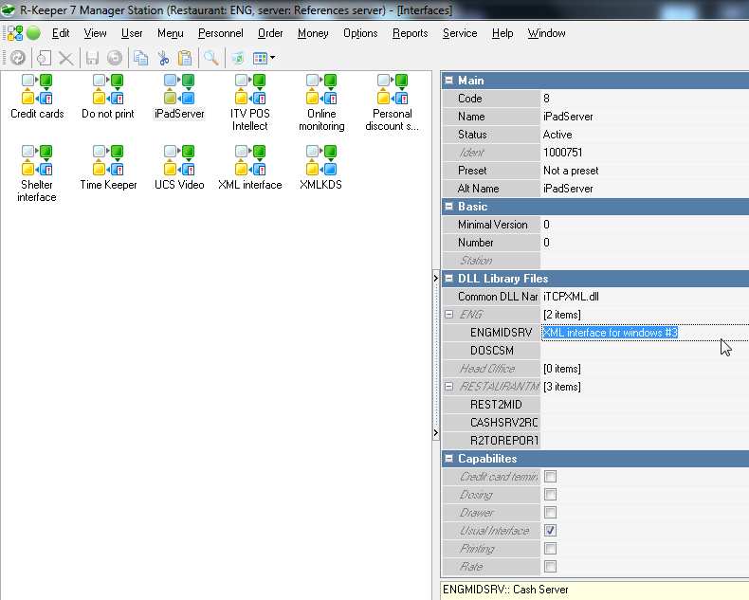The height and width of the screenshot is (600, 749).
Task: Select the DOSCSM row
Action: point(595,350)
